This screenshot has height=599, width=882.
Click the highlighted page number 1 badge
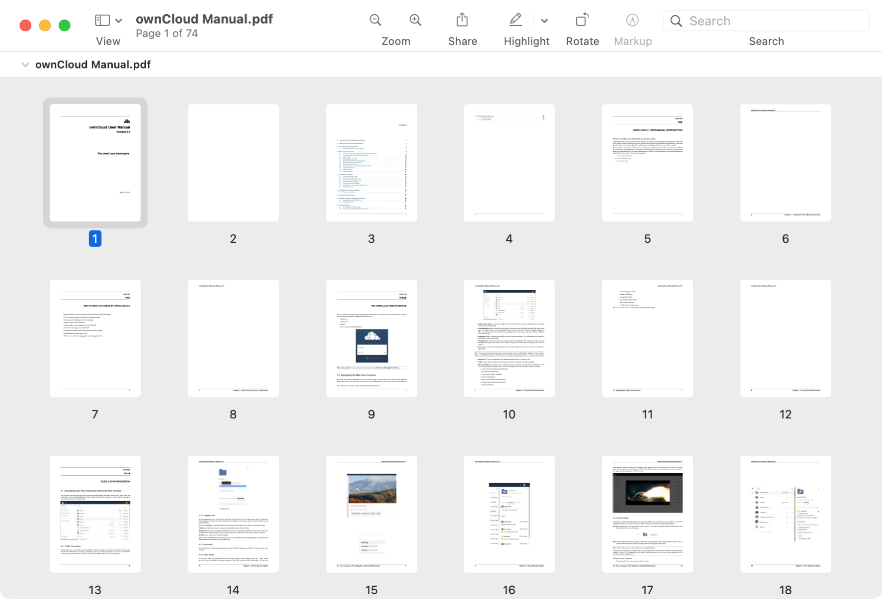tap(95, 239)
